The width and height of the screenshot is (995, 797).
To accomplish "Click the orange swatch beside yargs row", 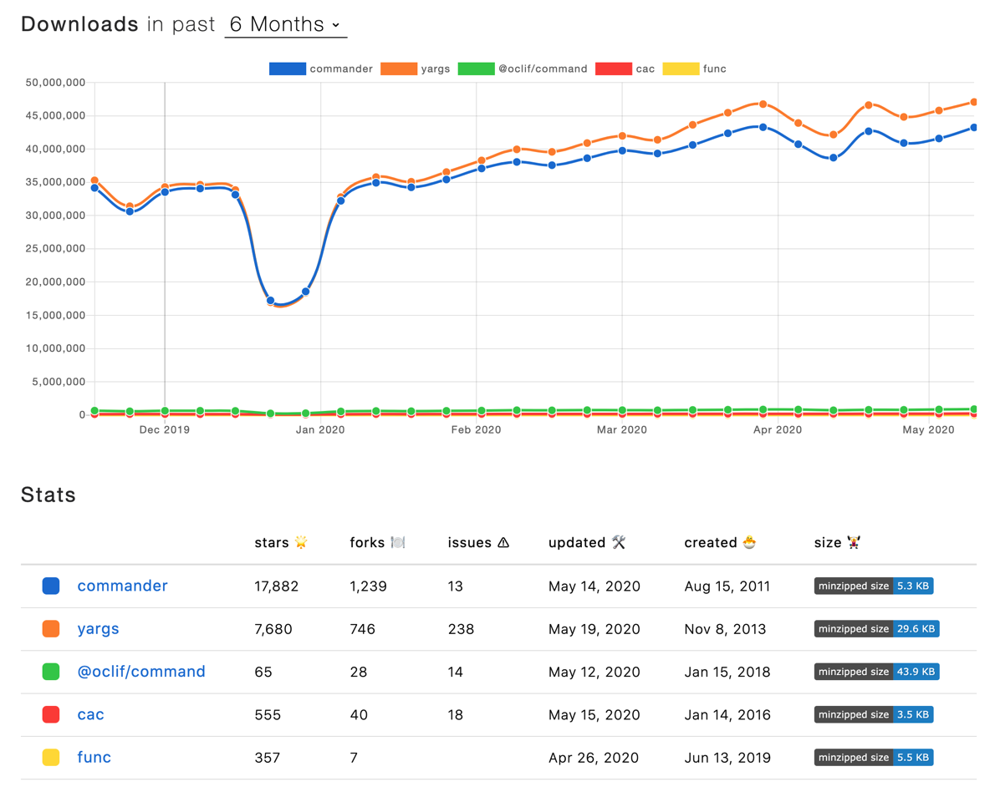I will [51, 629].
